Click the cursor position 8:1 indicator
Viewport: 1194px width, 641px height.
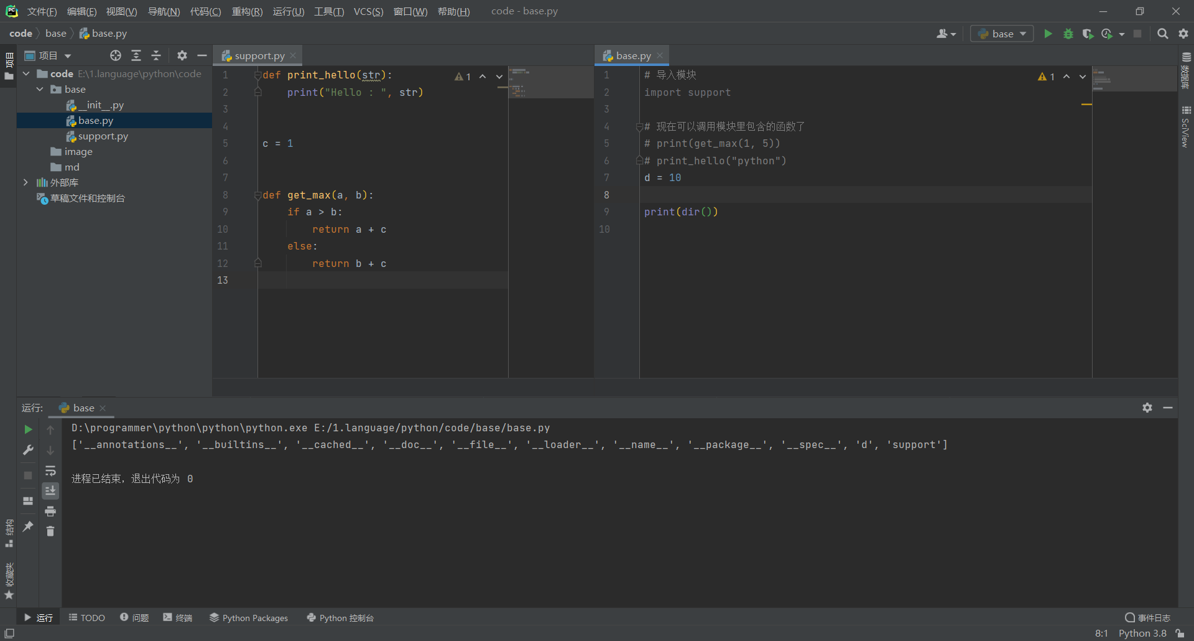point(1101,633)
